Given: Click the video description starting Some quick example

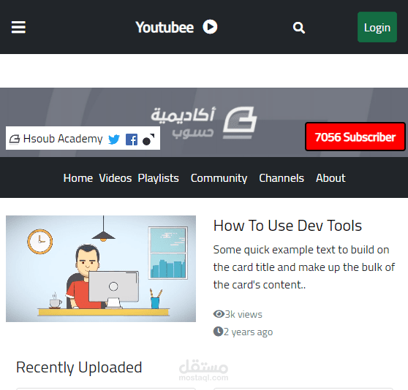Looking at the screenshot, I should [x=304, y=267].
